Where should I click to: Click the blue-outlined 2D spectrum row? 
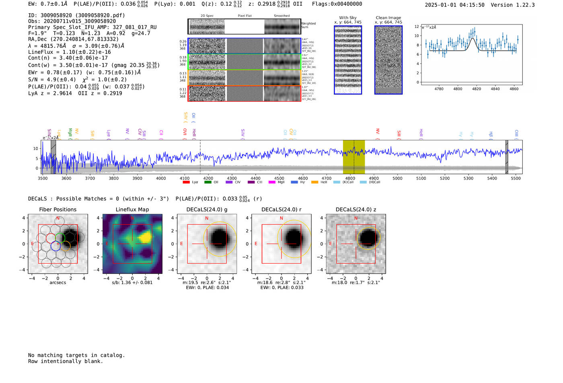pyautogui.click(x=245, y=46)
